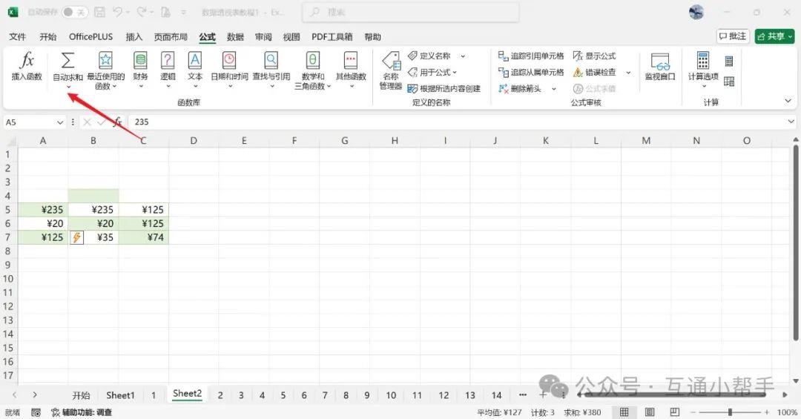Click the Share (共享) button

click(774, 36)
